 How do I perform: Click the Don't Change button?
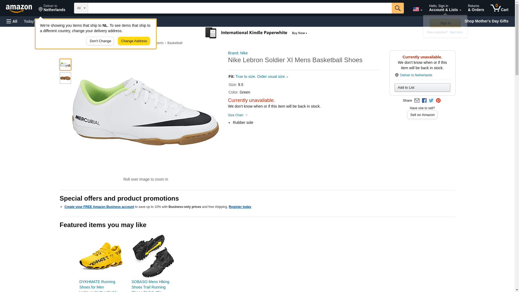pyautogui.click(x=100, y=41)
